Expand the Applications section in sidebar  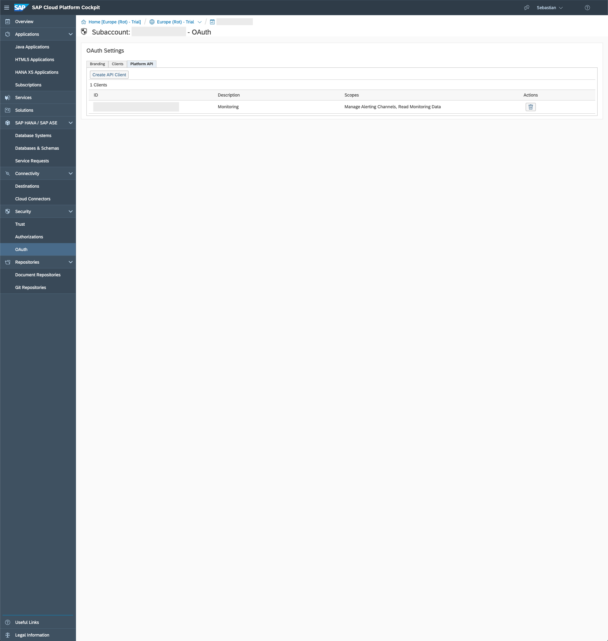click(x=70, y=34)
